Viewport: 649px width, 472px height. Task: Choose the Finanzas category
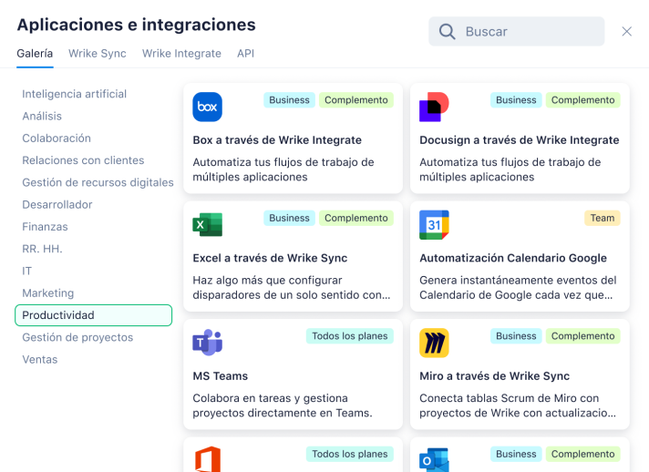(x=45, y=227)
